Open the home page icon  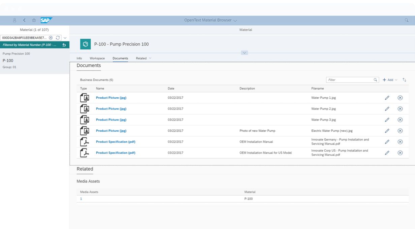pos(34,20)
